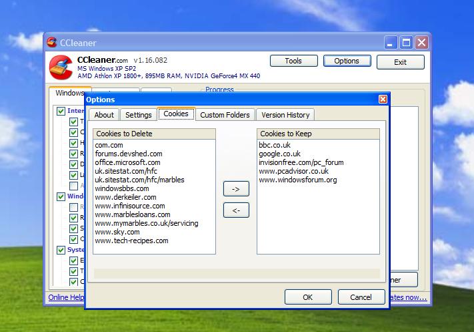Toggle the last visible checkbox under System group
Screen dimensions: 474x332
pos(73,282)
